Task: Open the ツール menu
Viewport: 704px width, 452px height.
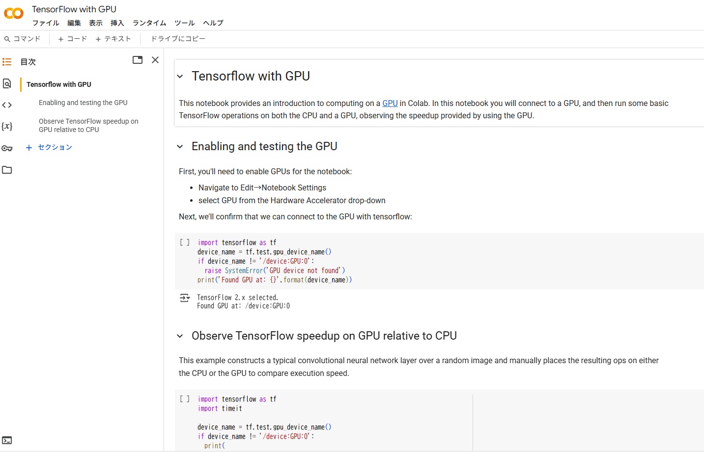Action: 185,23
